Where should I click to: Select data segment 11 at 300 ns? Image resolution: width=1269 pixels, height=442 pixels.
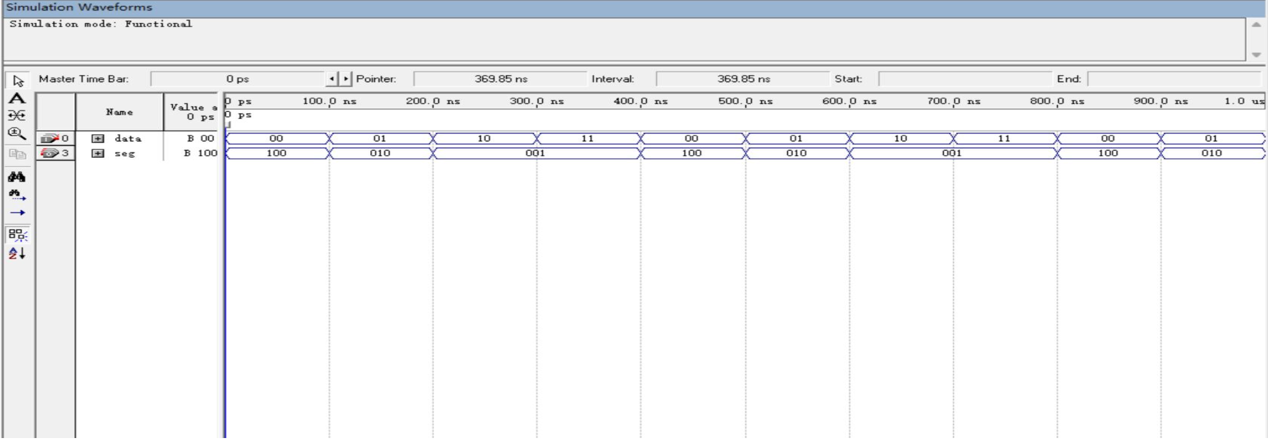tap(588, 139)
